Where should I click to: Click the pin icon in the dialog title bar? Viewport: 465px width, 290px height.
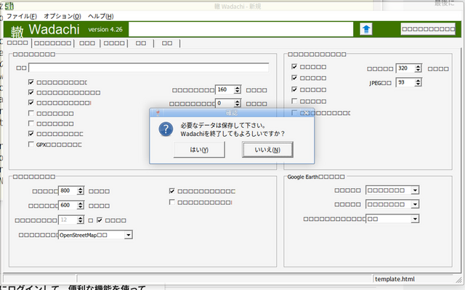pos(158,113)
